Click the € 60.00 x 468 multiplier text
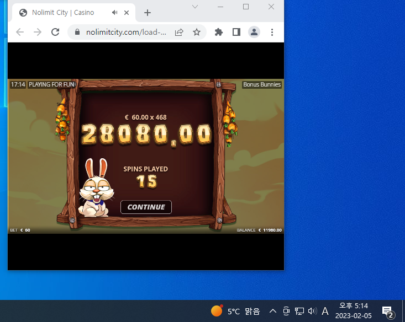This screenshot has width=405, height=322. pos(146,117)
